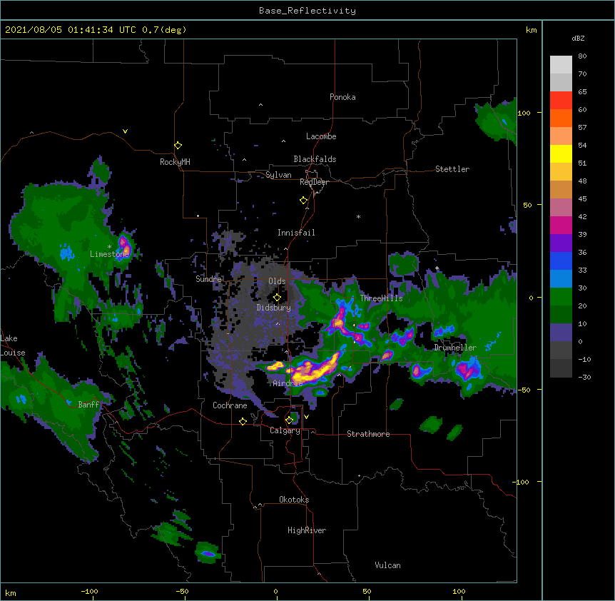Image resolution: width=615 pixels, height=601 pixels.
Task: Choose the orange 60-57 dBZ legend swatch
Action: click(561, 118)
